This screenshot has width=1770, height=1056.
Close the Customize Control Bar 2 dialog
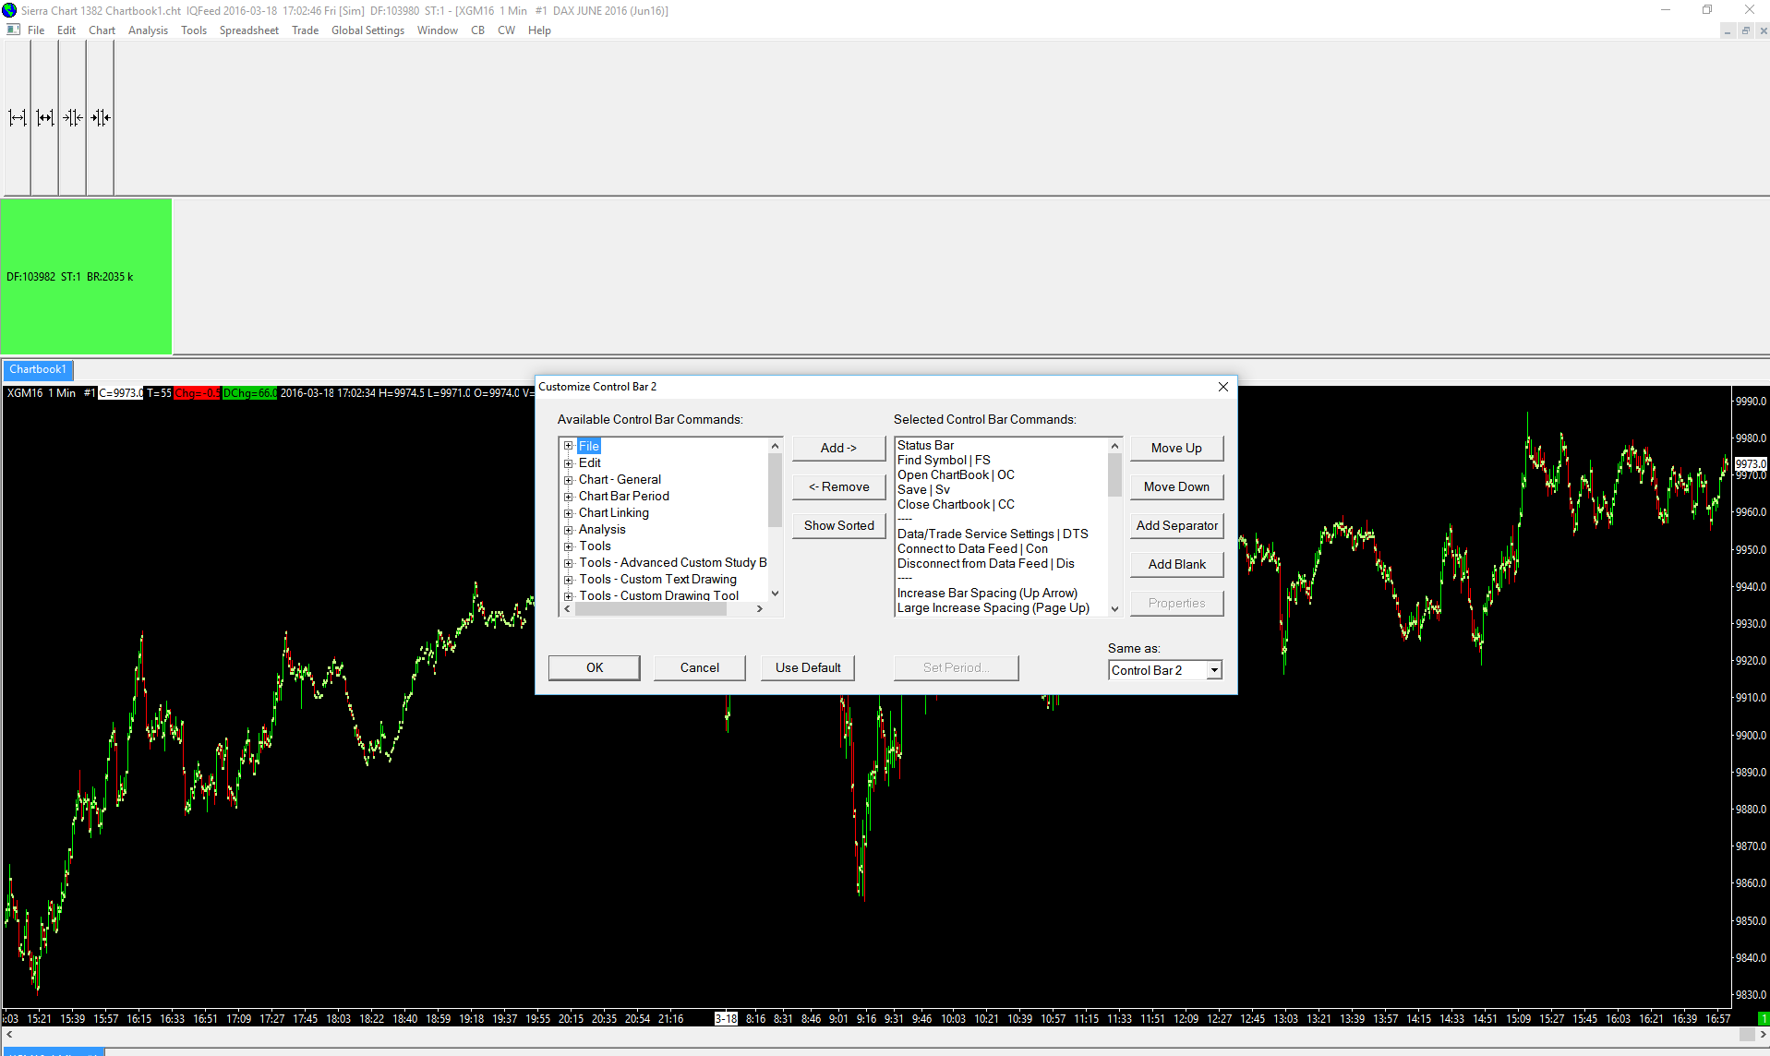pos(1223,387)
